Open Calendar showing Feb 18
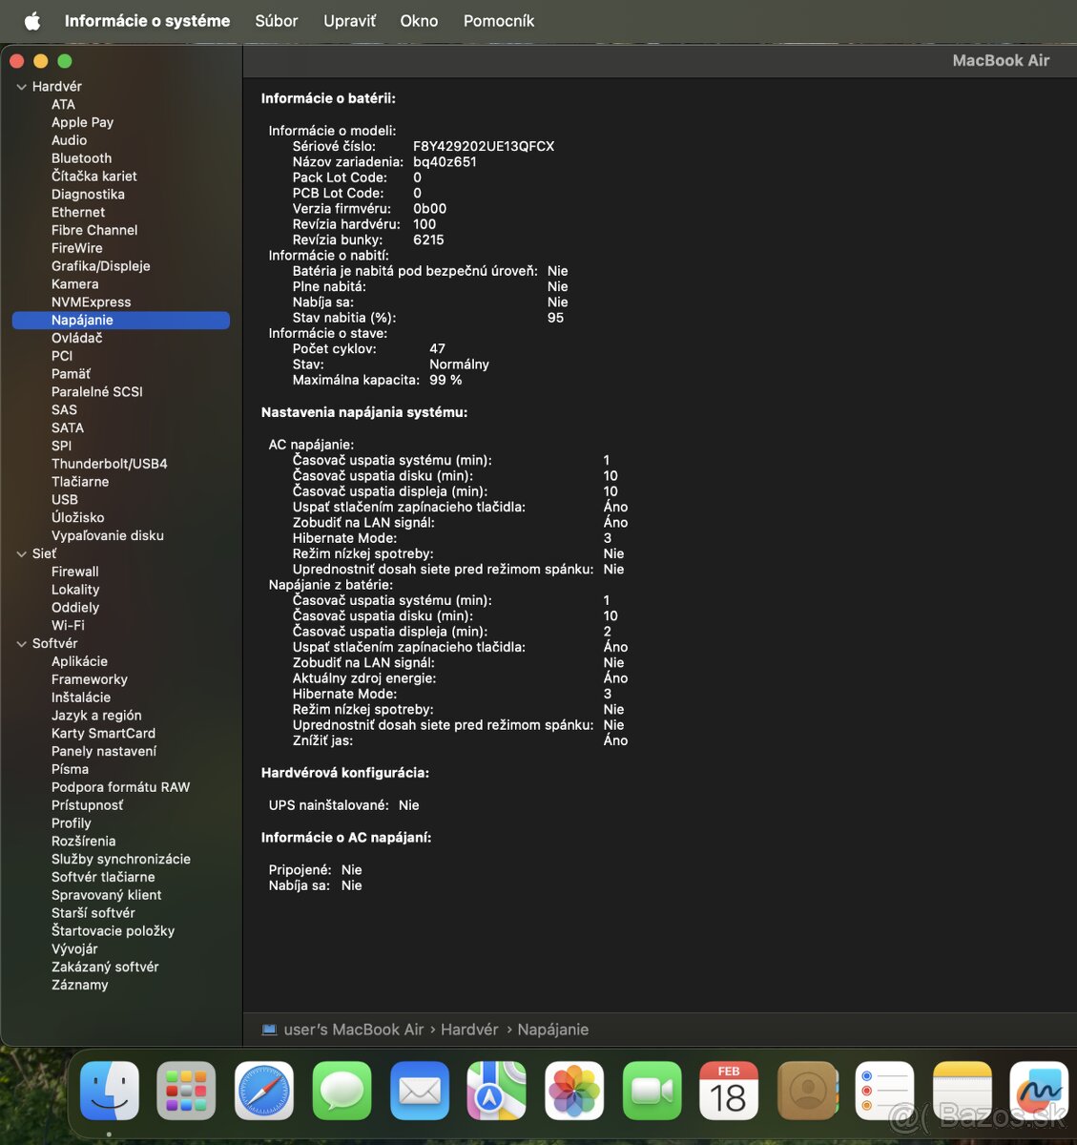 (729, 1091)
